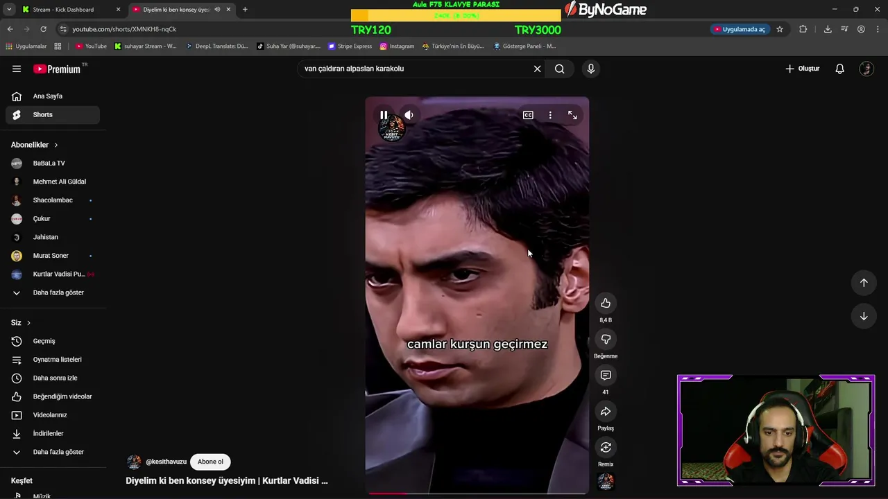
Task: Open Daha sonra izle list
Action: pos(53,378)
